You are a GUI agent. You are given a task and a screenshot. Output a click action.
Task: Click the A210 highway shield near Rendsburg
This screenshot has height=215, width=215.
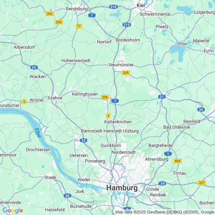113,7
